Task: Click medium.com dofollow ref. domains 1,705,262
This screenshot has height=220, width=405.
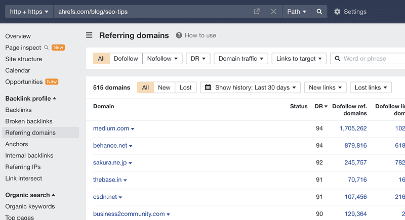Action: [353, 128]
